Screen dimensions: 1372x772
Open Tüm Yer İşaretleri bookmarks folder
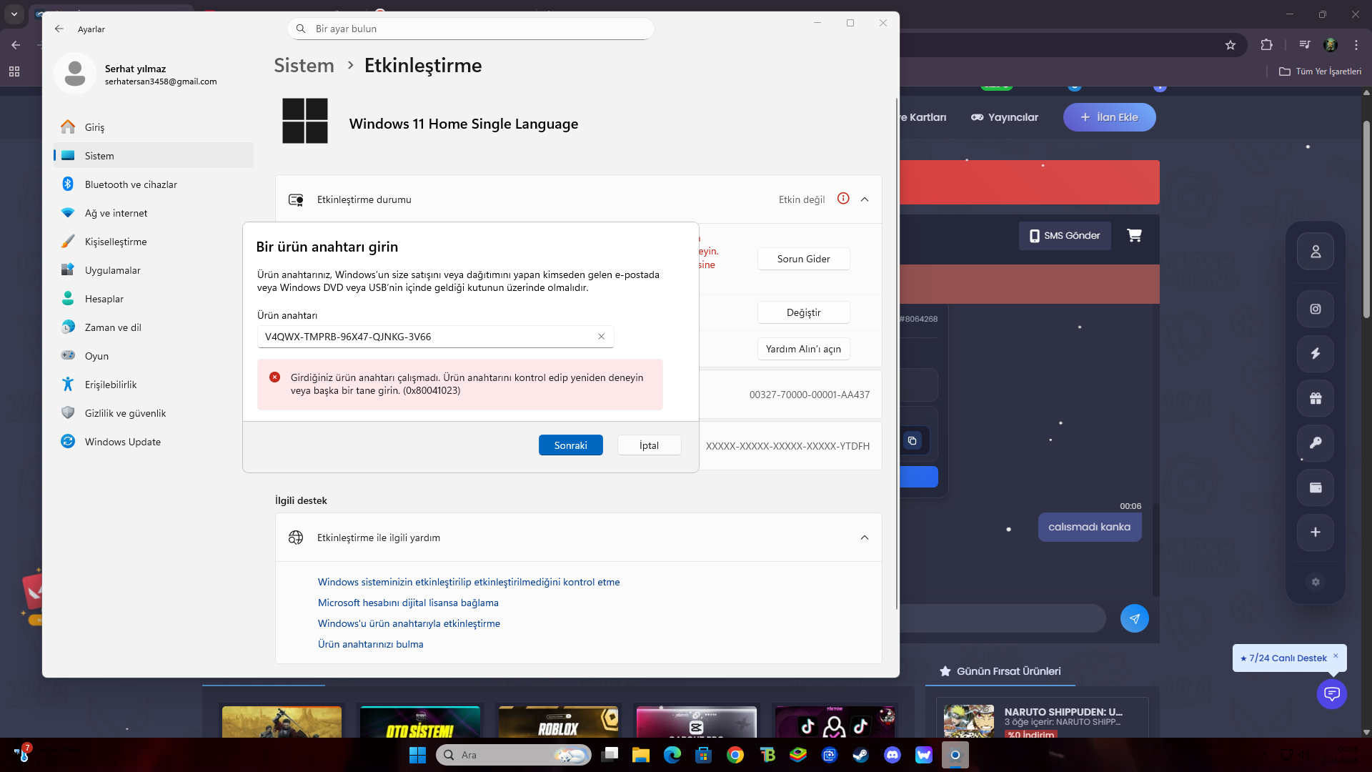pos(1320,71)
